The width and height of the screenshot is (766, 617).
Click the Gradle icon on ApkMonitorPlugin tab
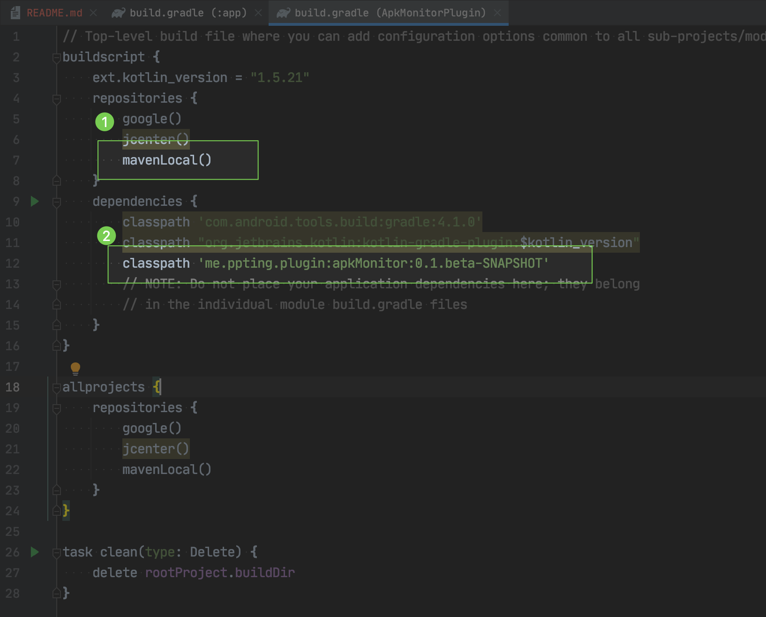(x=285, y=13)
